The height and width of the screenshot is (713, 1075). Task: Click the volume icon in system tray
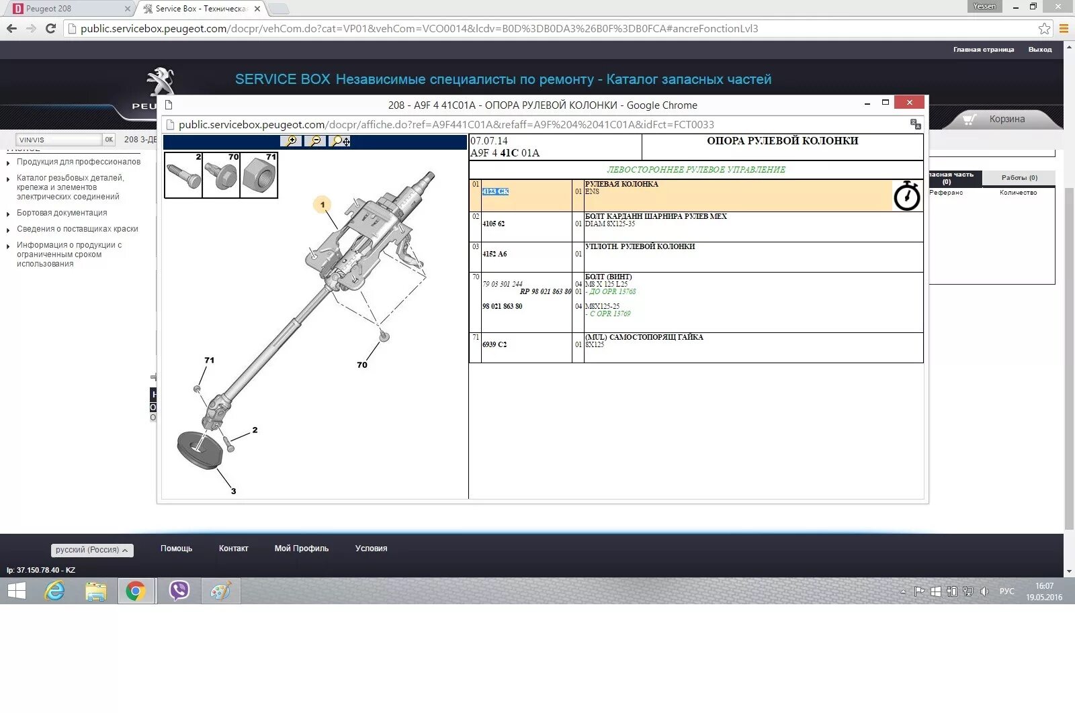984,591
